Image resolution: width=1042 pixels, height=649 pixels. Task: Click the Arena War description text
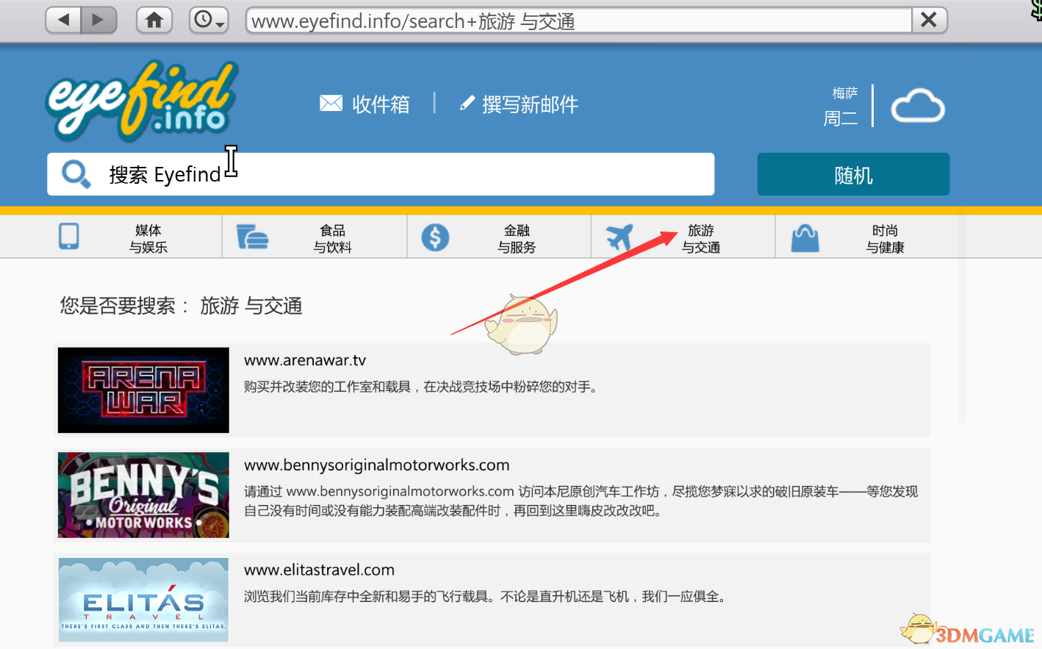[x=421, y=387]
